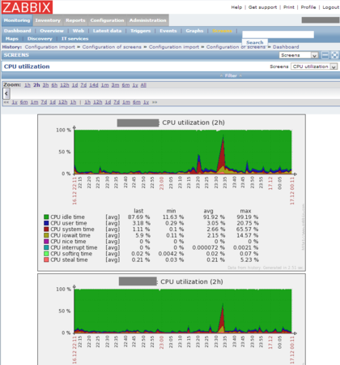Switch to the Reports tab
The width and height of the screenshot is (340, 365).
[75, 20]
